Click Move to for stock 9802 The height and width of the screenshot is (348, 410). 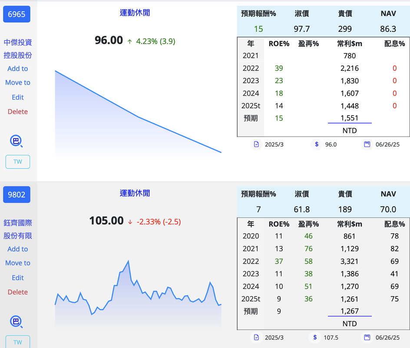point(18,263)
